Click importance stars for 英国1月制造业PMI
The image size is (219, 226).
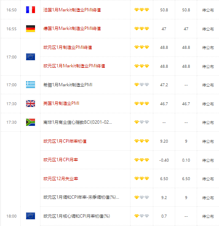point(142,104)
